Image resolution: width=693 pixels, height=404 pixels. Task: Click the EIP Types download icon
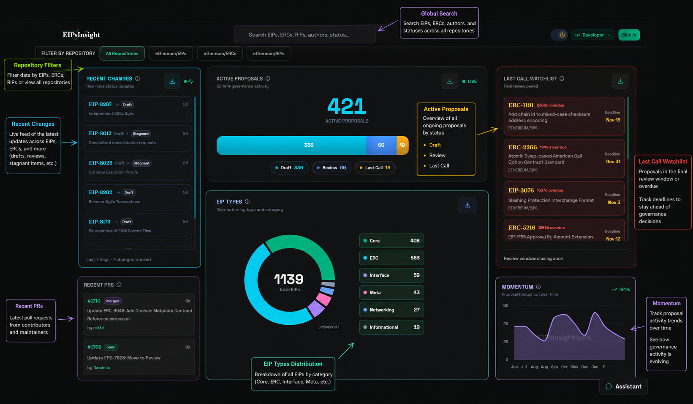pyautogui.click(x=467, y=205)
